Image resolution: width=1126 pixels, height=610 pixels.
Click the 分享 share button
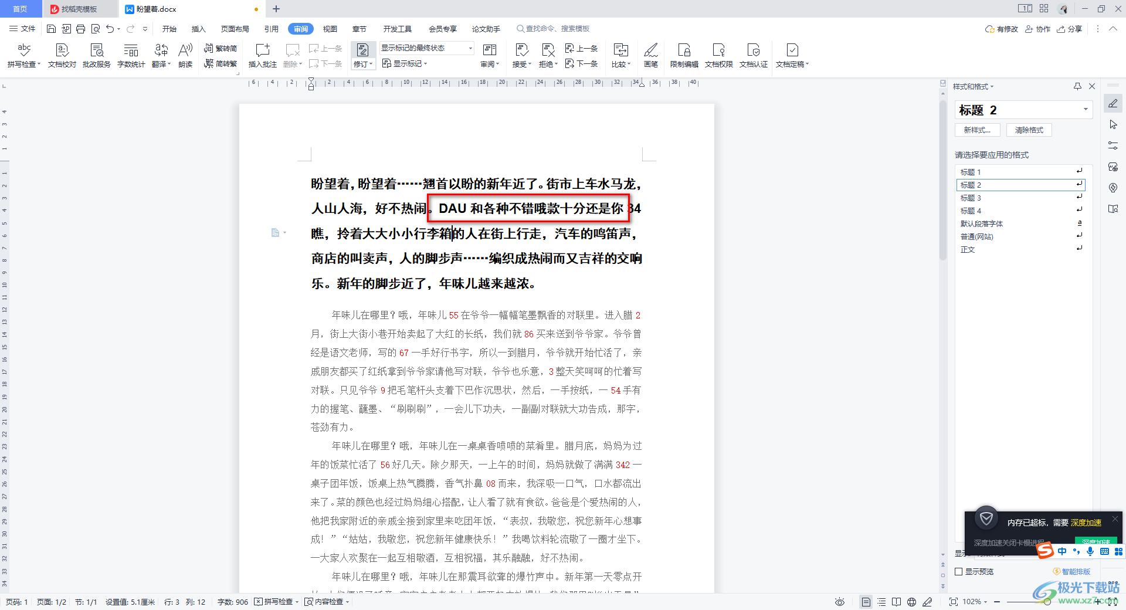point(1070,29)
